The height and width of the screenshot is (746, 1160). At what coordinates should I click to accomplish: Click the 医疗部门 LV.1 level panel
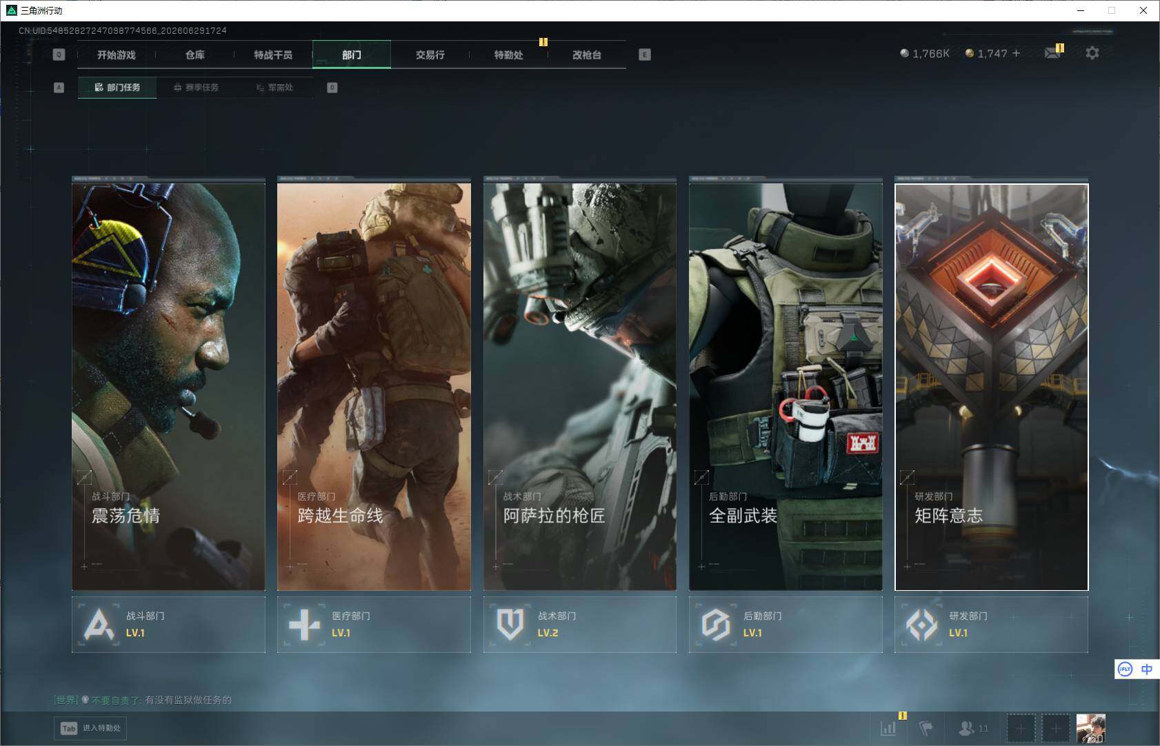coord(374,624)
